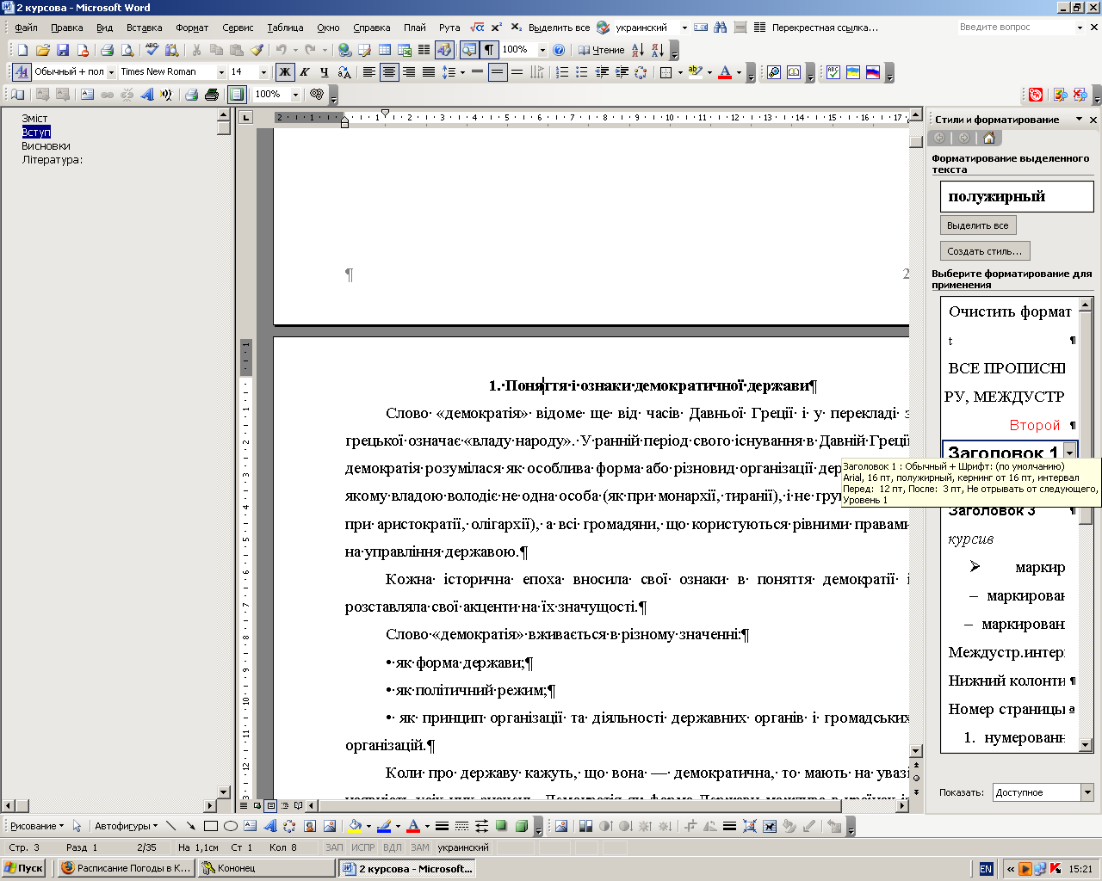Screen dimensions: 1102x881
Task: Go to 'Висновки' in Document Map
Action: coord(46,146)
